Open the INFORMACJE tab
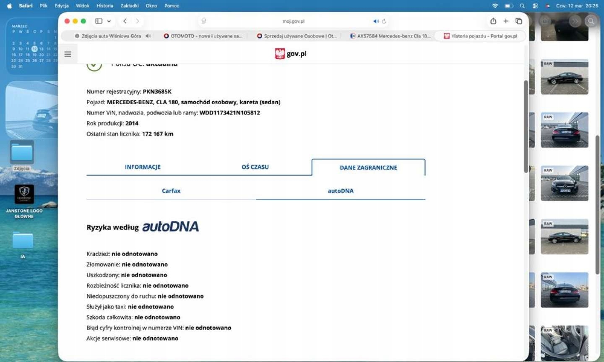The width and height of the screenshot is (604, 362). [x=143, y=167]
